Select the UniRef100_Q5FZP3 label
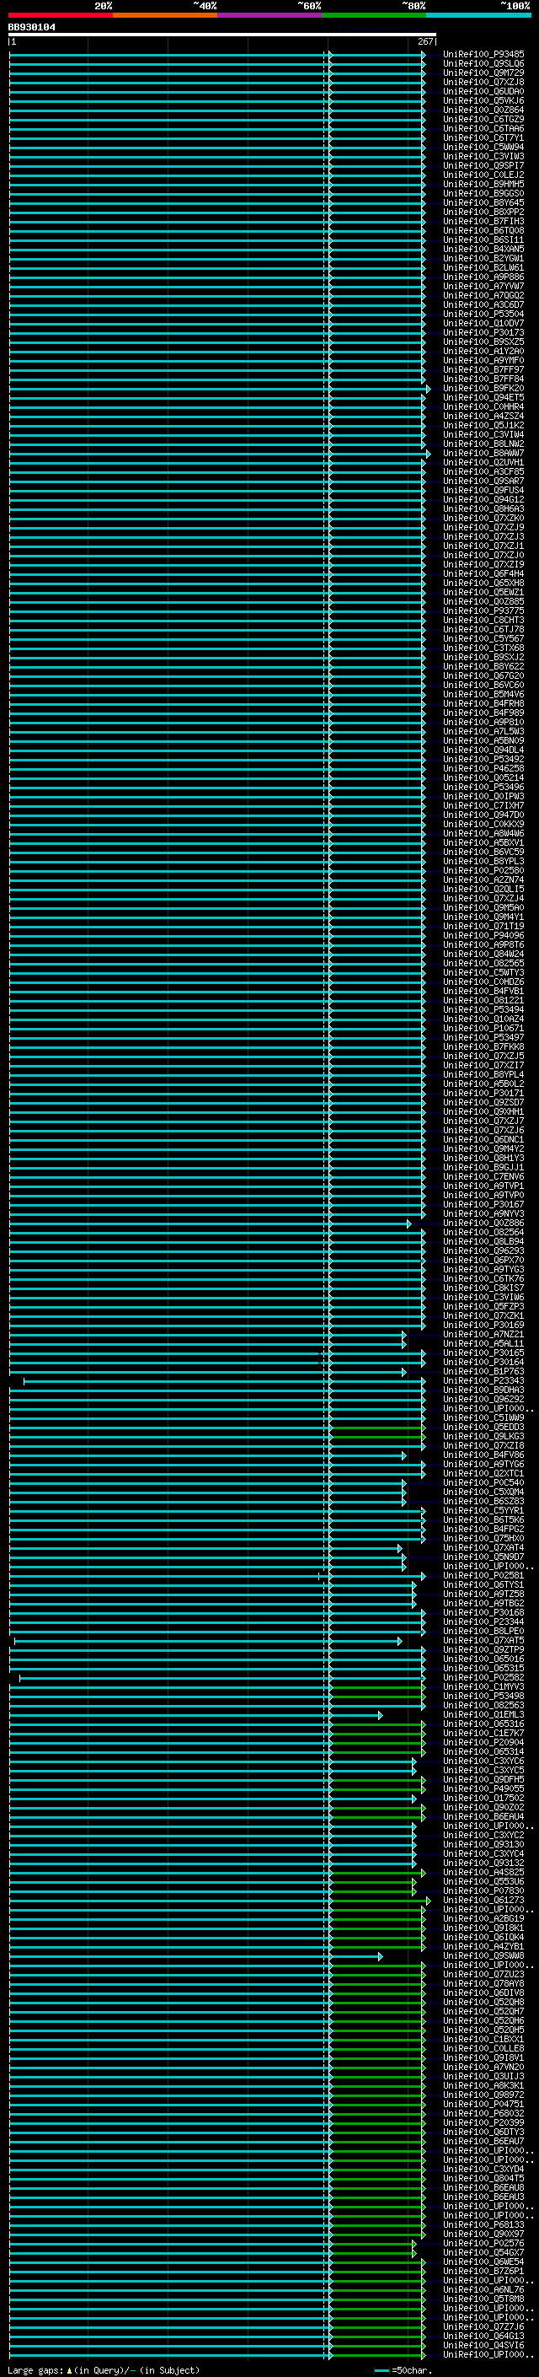The image size is (539, 2377). pos(483,1307)
